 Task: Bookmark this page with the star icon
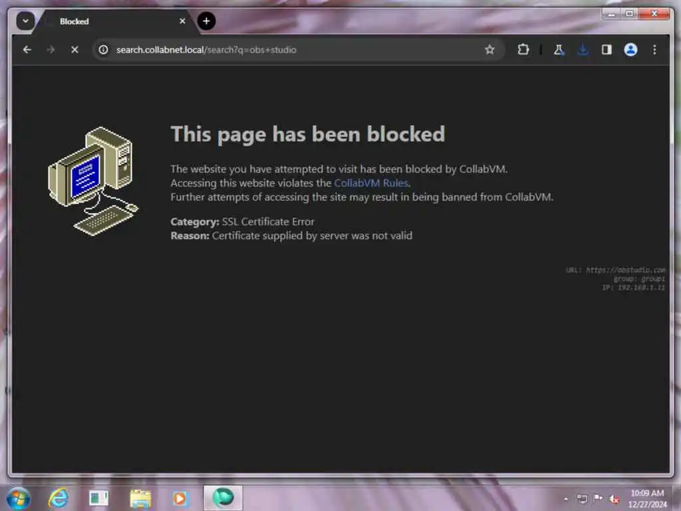pos(489,49)
